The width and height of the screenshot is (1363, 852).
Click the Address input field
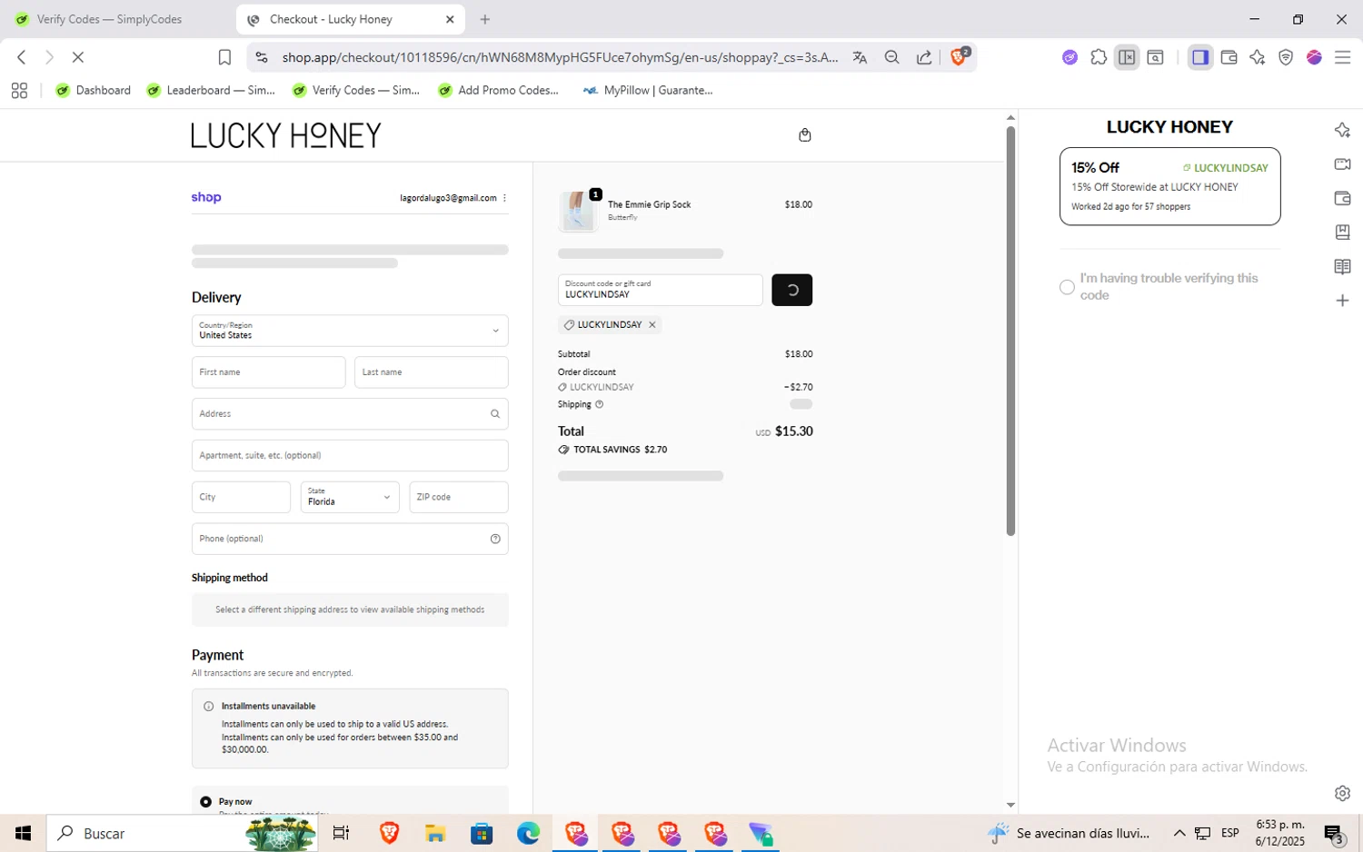[x=350, y=414]
